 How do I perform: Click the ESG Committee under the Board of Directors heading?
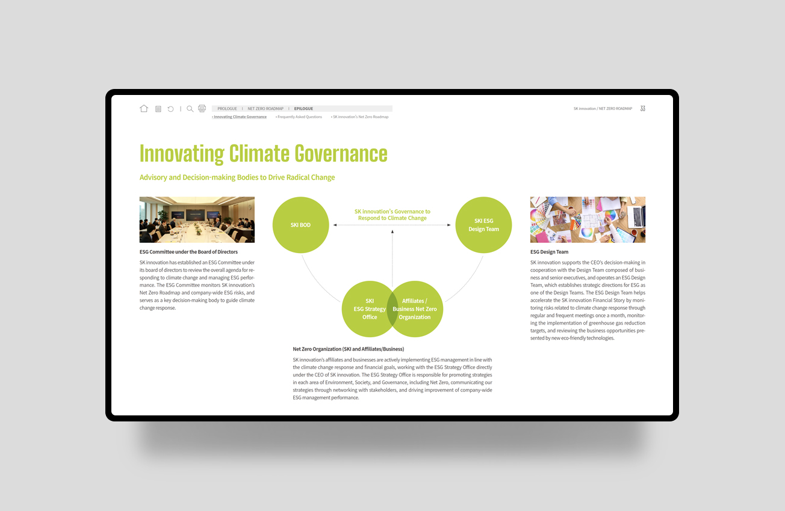tap(188, 252)
